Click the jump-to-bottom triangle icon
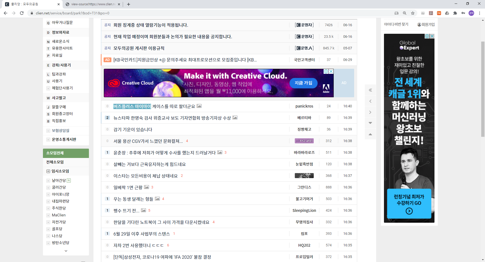This screenshot has height=262, width=485. point(370,123)
